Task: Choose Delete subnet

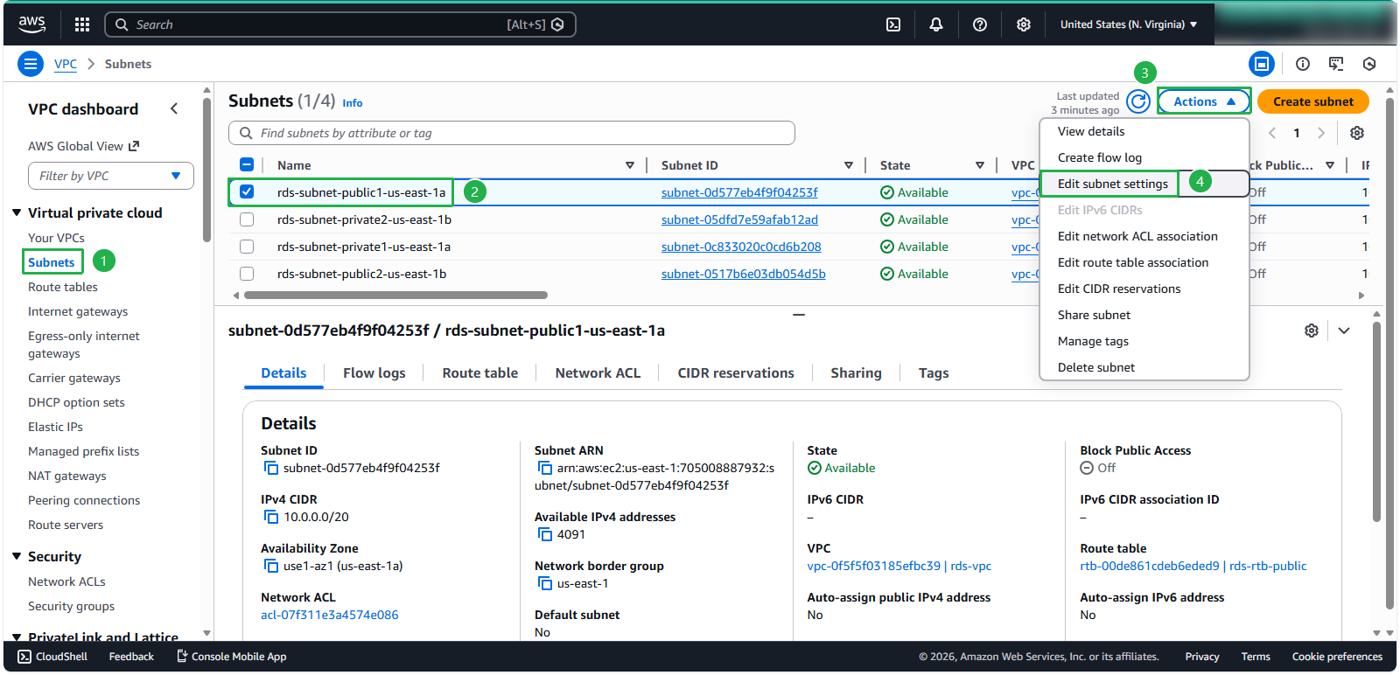Action: (x=1096, y=367)
